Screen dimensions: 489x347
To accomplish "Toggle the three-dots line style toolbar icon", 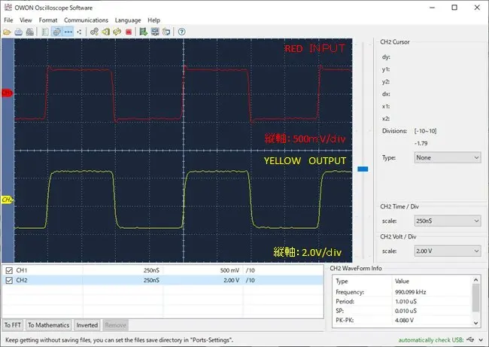I will tap(68, 32).
